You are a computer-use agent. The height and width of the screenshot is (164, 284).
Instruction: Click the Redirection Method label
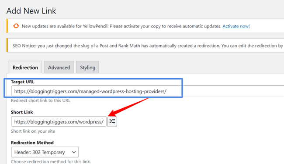pyautogui.click(x=32, y=143)
